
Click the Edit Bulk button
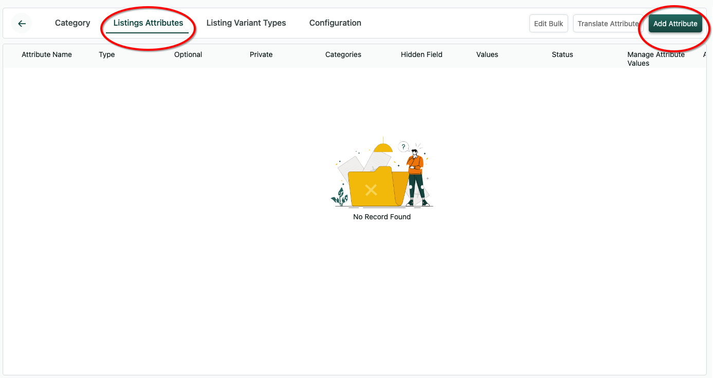(549, 24)
